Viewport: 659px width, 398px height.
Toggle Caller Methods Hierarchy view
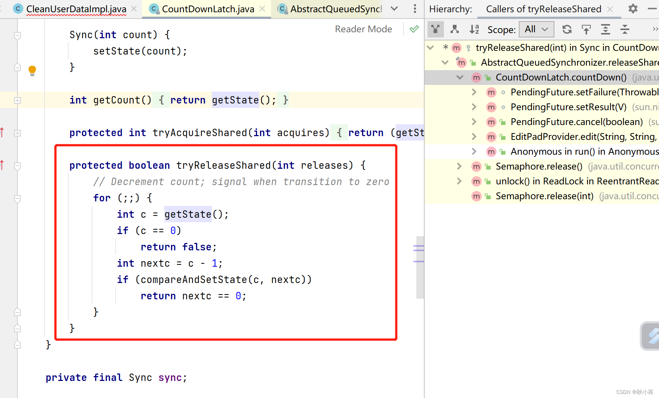[x=435, y=29]
